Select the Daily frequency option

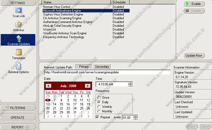click(103, 102)
